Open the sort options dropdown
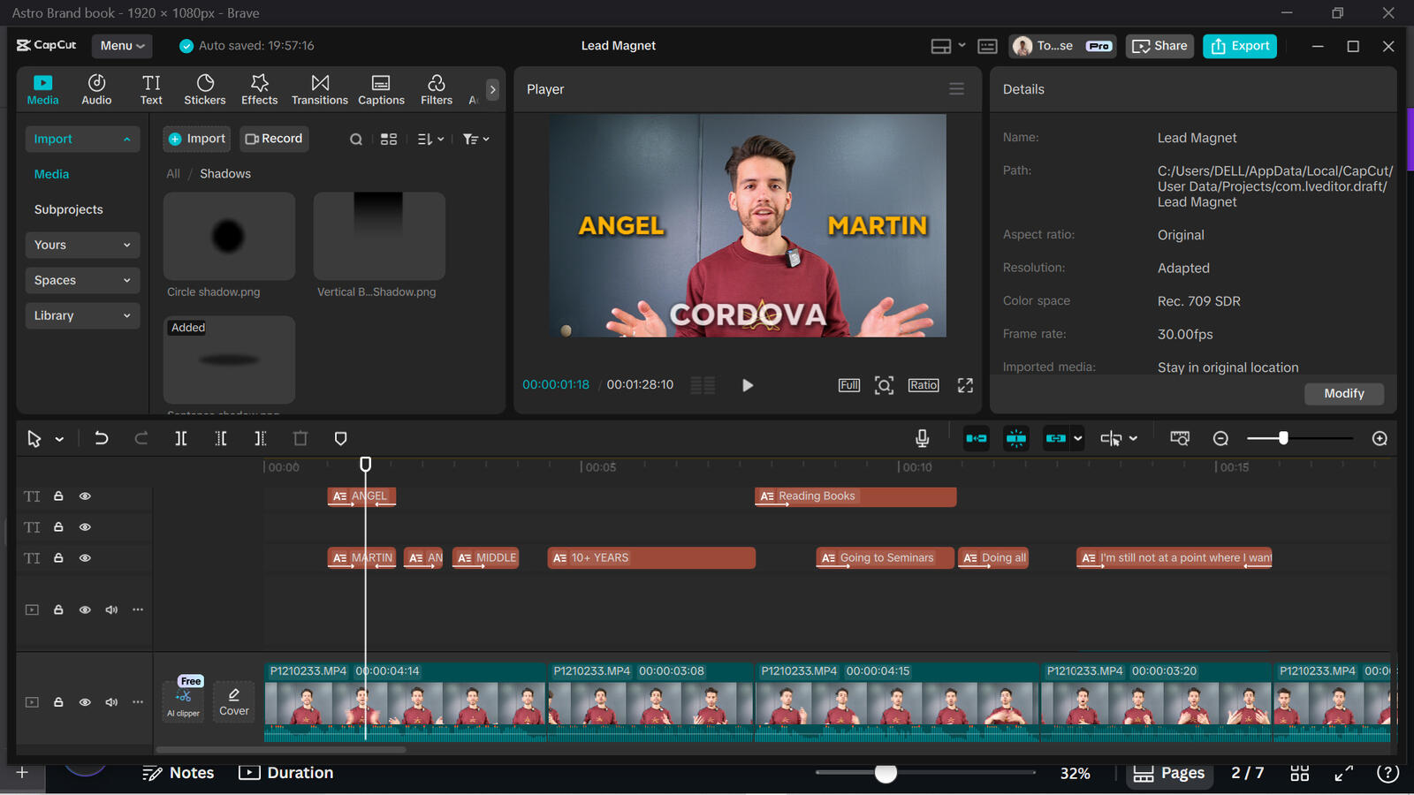1414x795 pixels. [x=430, y=140]
